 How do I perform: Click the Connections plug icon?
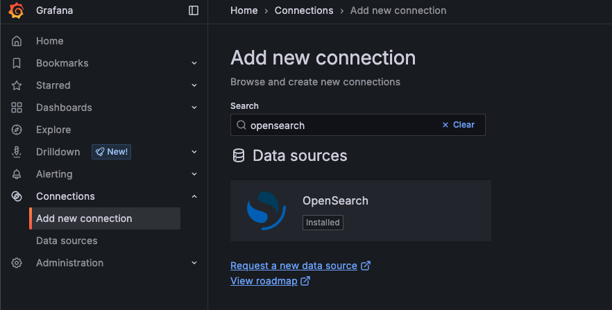tap(17, 196)
